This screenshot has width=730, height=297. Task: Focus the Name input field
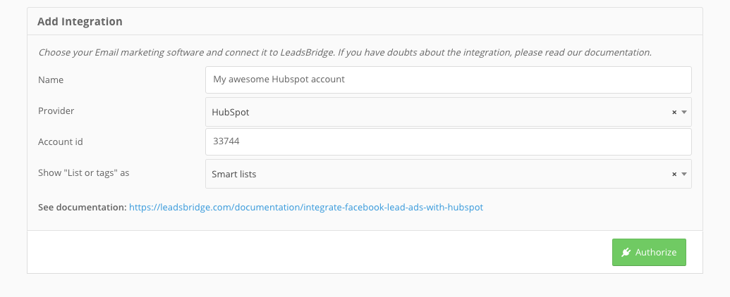click(449, 80)
